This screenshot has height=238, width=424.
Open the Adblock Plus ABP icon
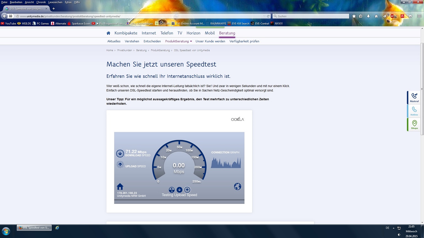tap(392, 16)
